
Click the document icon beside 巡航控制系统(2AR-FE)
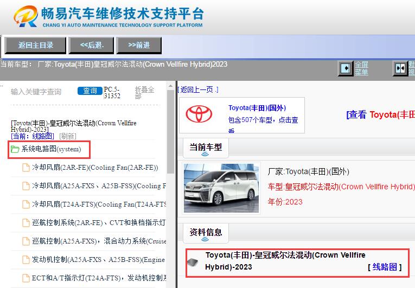point(25,223)
